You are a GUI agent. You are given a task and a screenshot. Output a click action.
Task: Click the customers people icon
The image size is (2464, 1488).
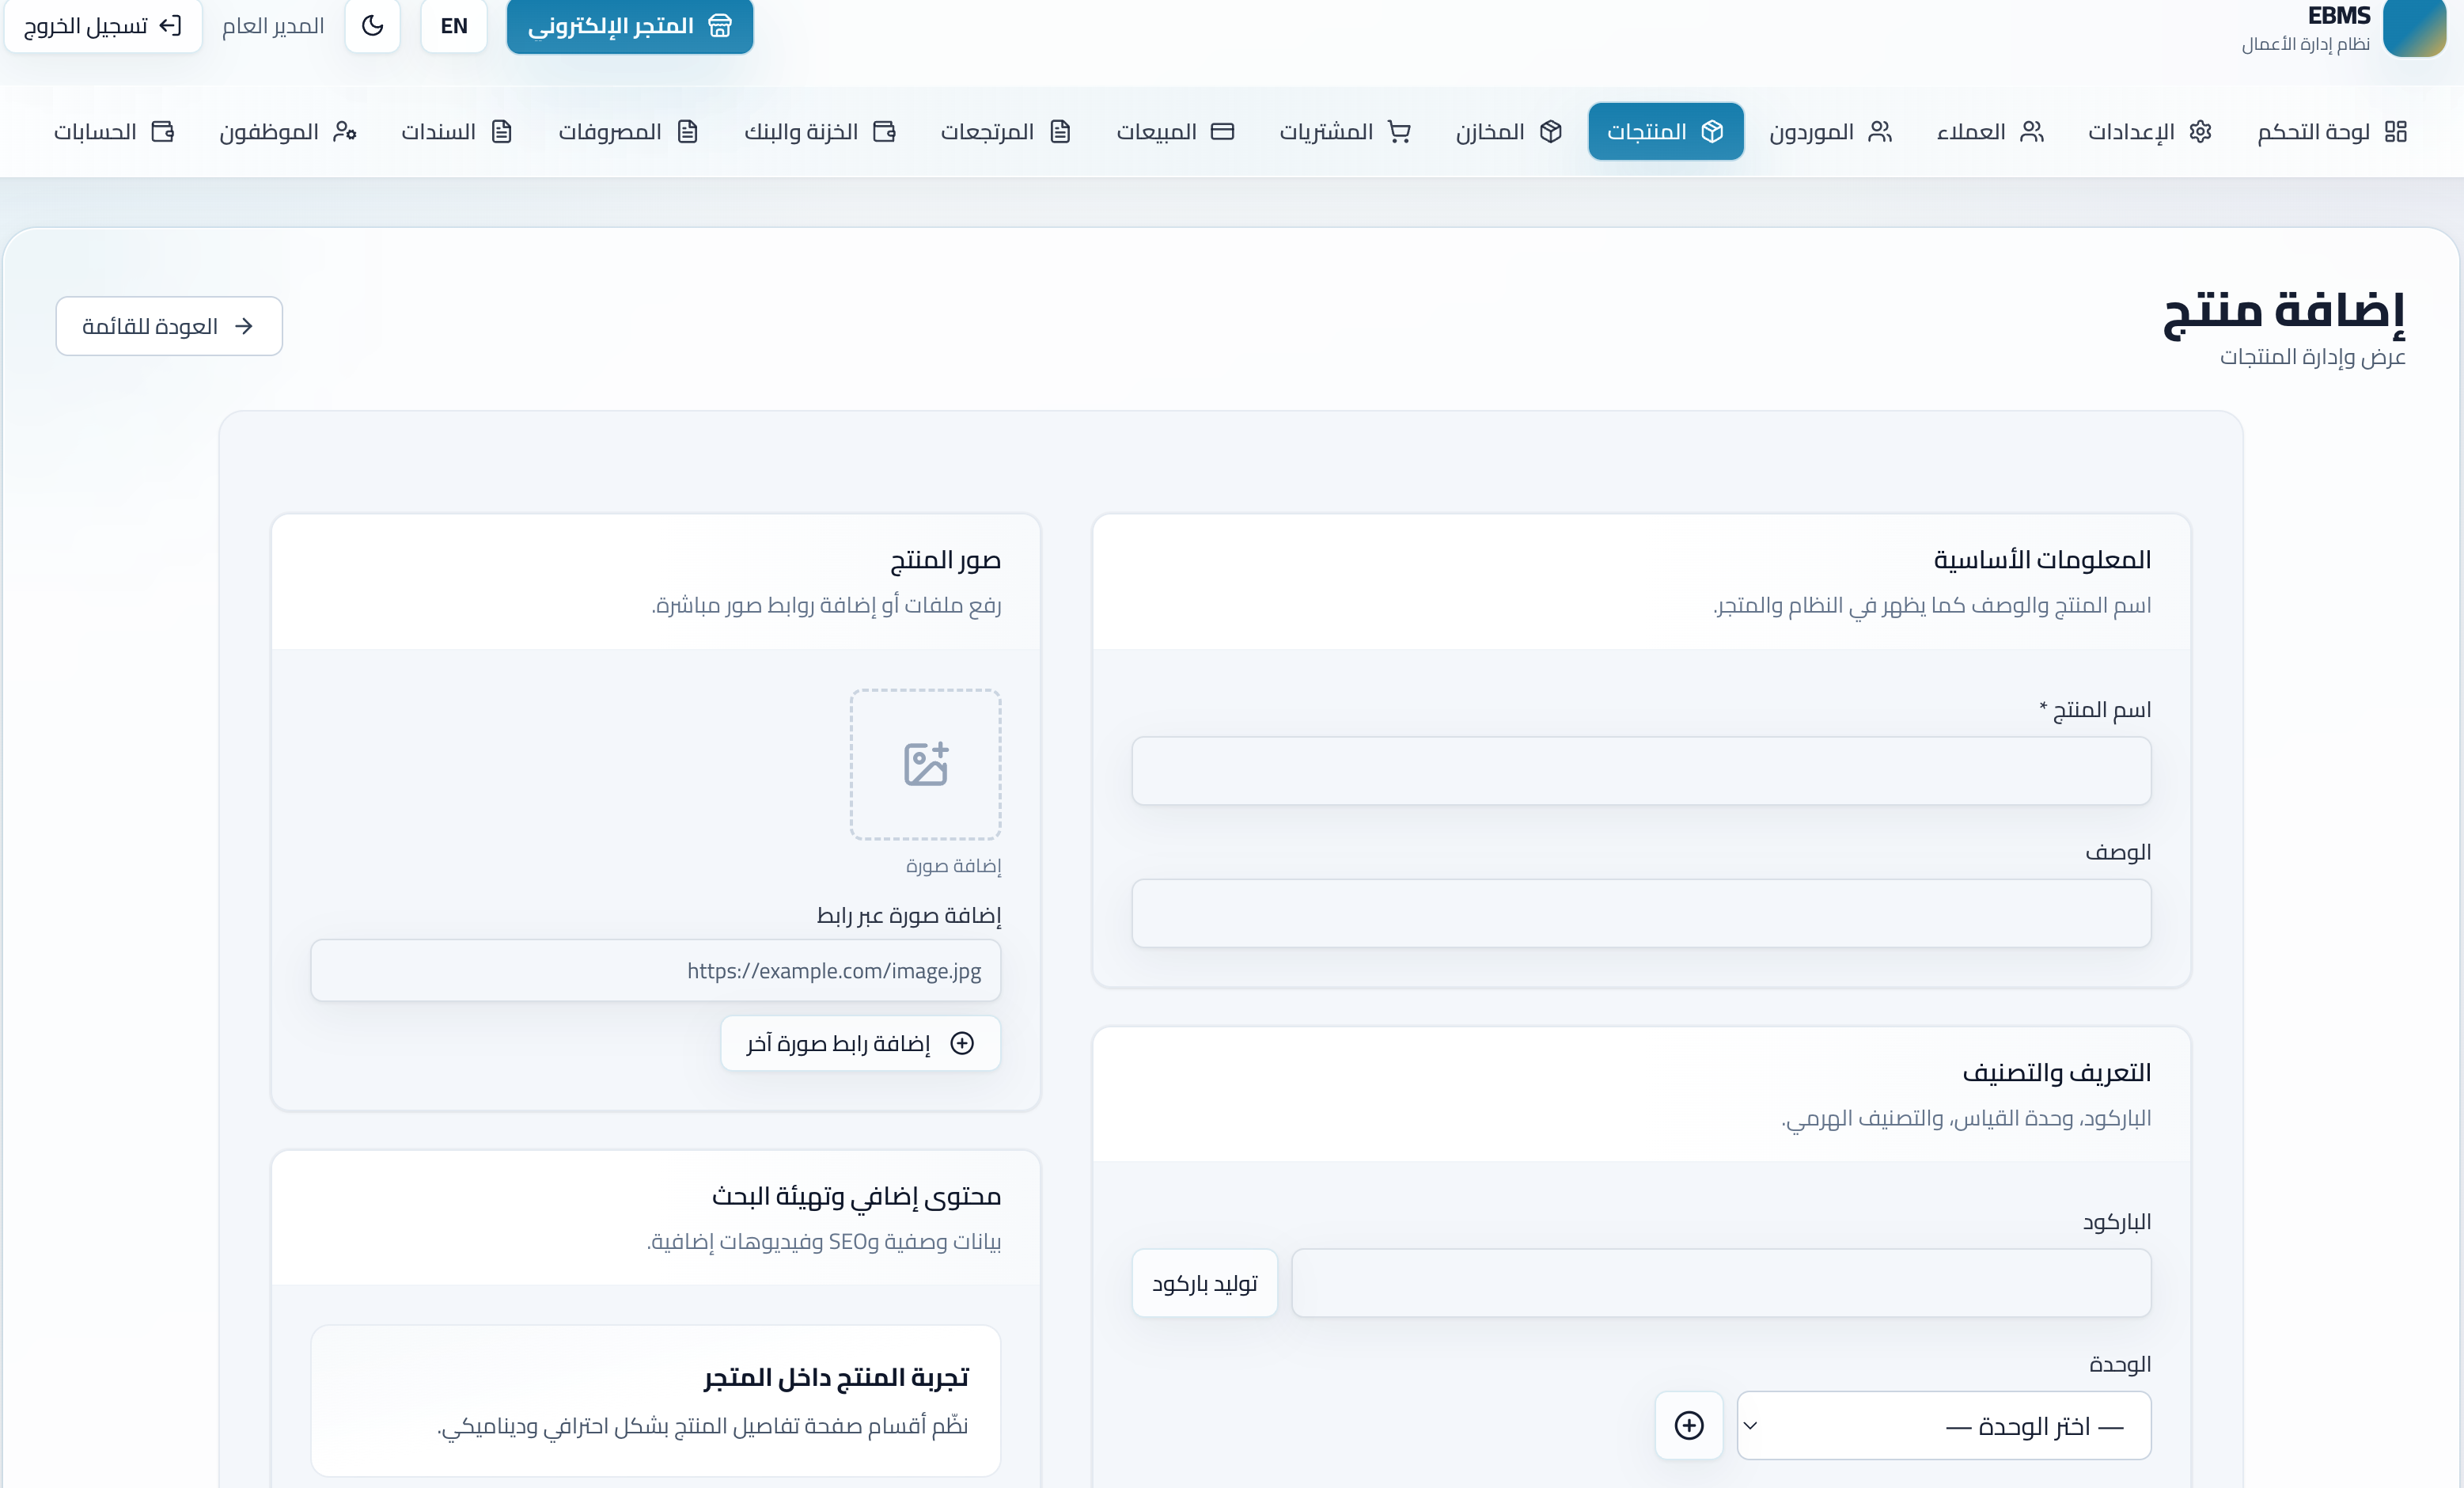[x=2032, y=132]
